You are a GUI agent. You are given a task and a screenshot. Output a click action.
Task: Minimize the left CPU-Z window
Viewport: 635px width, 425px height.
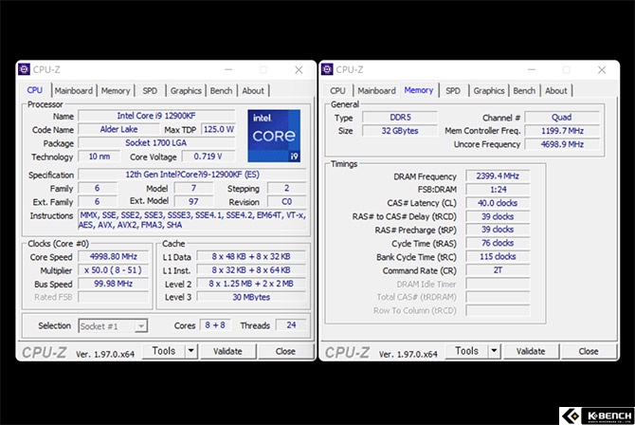(x=228, y=70)
